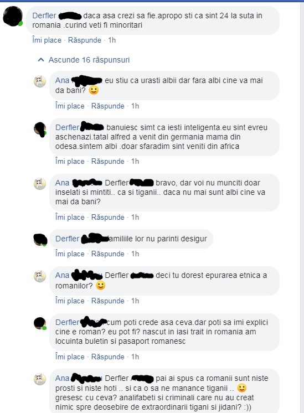The width and height of the screenshot is (304, 413).
Task: Click Derfler's avatar next to 'evreu aschenazi' comment
Action: 40,129
